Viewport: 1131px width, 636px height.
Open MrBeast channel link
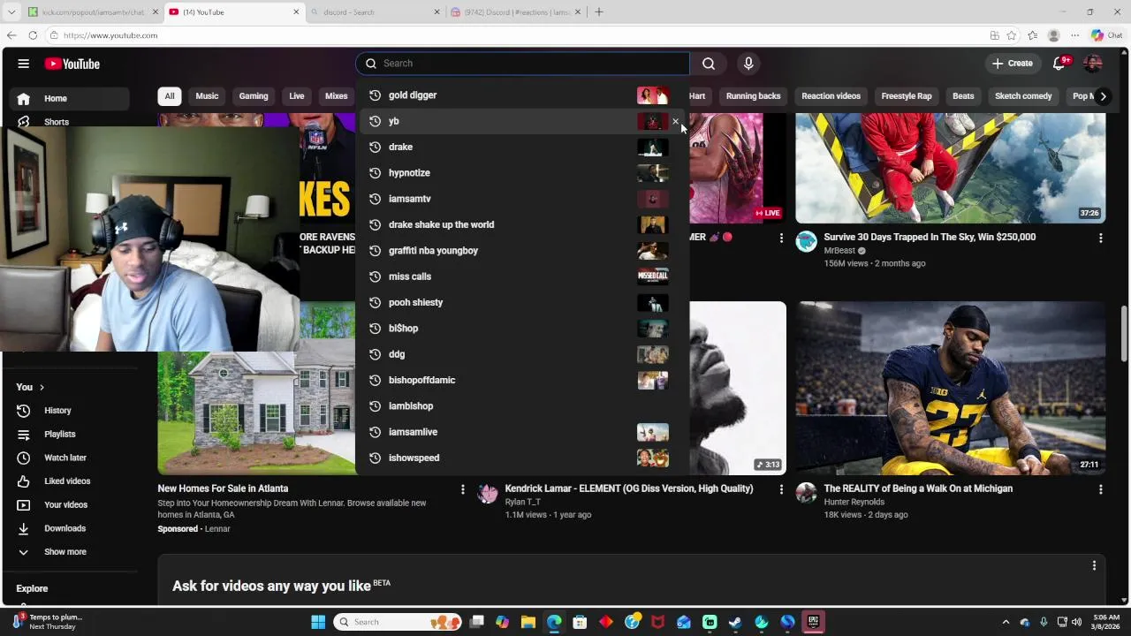[839, 251]
